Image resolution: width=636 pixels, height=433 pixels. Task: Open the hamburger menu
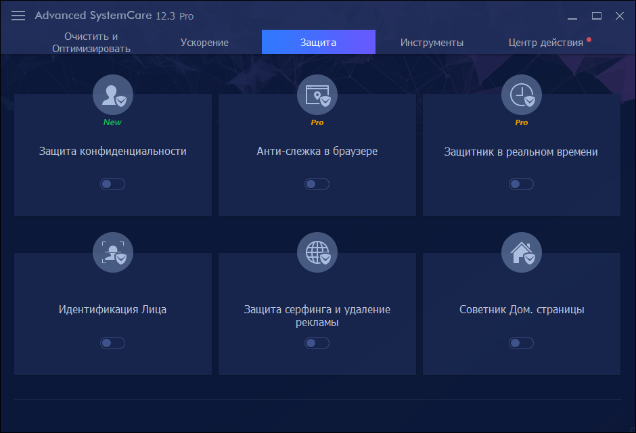click(18, 16)
